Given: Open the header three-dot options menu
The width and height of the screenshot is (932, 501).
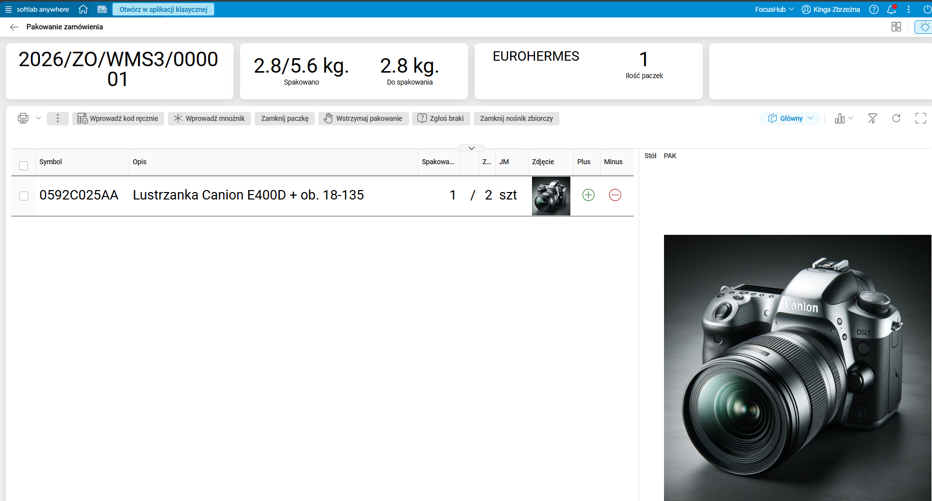Looking at the screenshot, I should click(909, 9).
